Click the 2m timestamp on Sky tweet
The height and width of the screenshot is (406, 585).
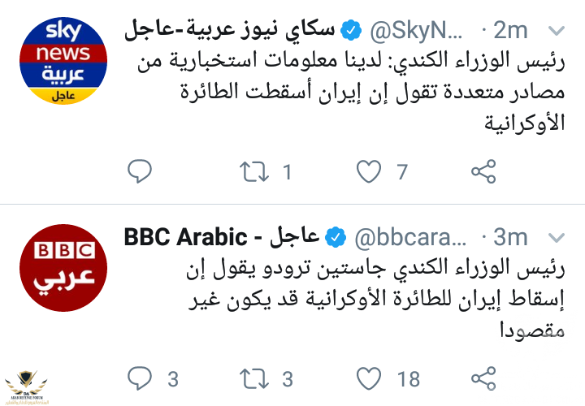[x=511, y=31]
